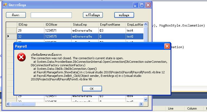Select the StatusEmp column header
The image size is (207, 112).
pos(85,25)
